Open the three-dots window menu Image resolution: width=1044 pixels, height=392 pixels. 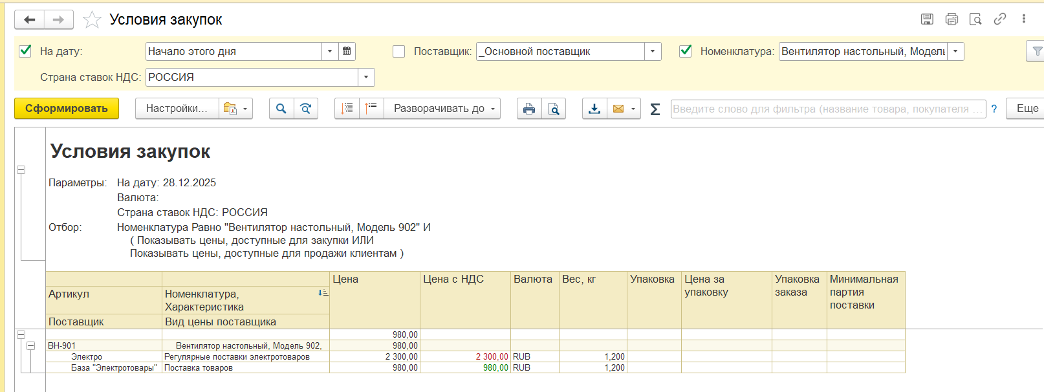[1023, 19]
